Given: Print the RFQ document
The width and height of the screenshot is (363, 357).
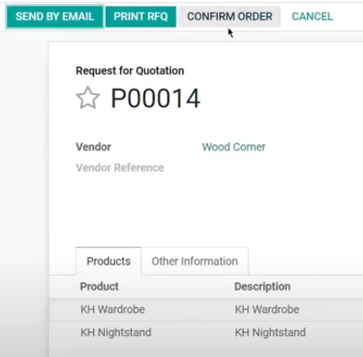Looking at the screenshot, I should point(140,17).
